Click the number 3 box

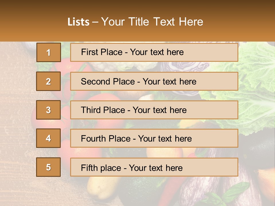click(48, 110)
